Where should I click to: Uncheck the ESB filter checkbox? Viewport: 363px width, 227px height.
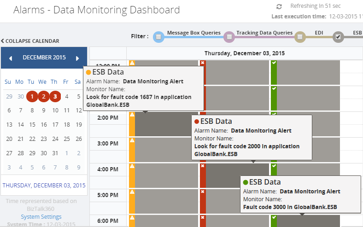(x=338, y=37)
